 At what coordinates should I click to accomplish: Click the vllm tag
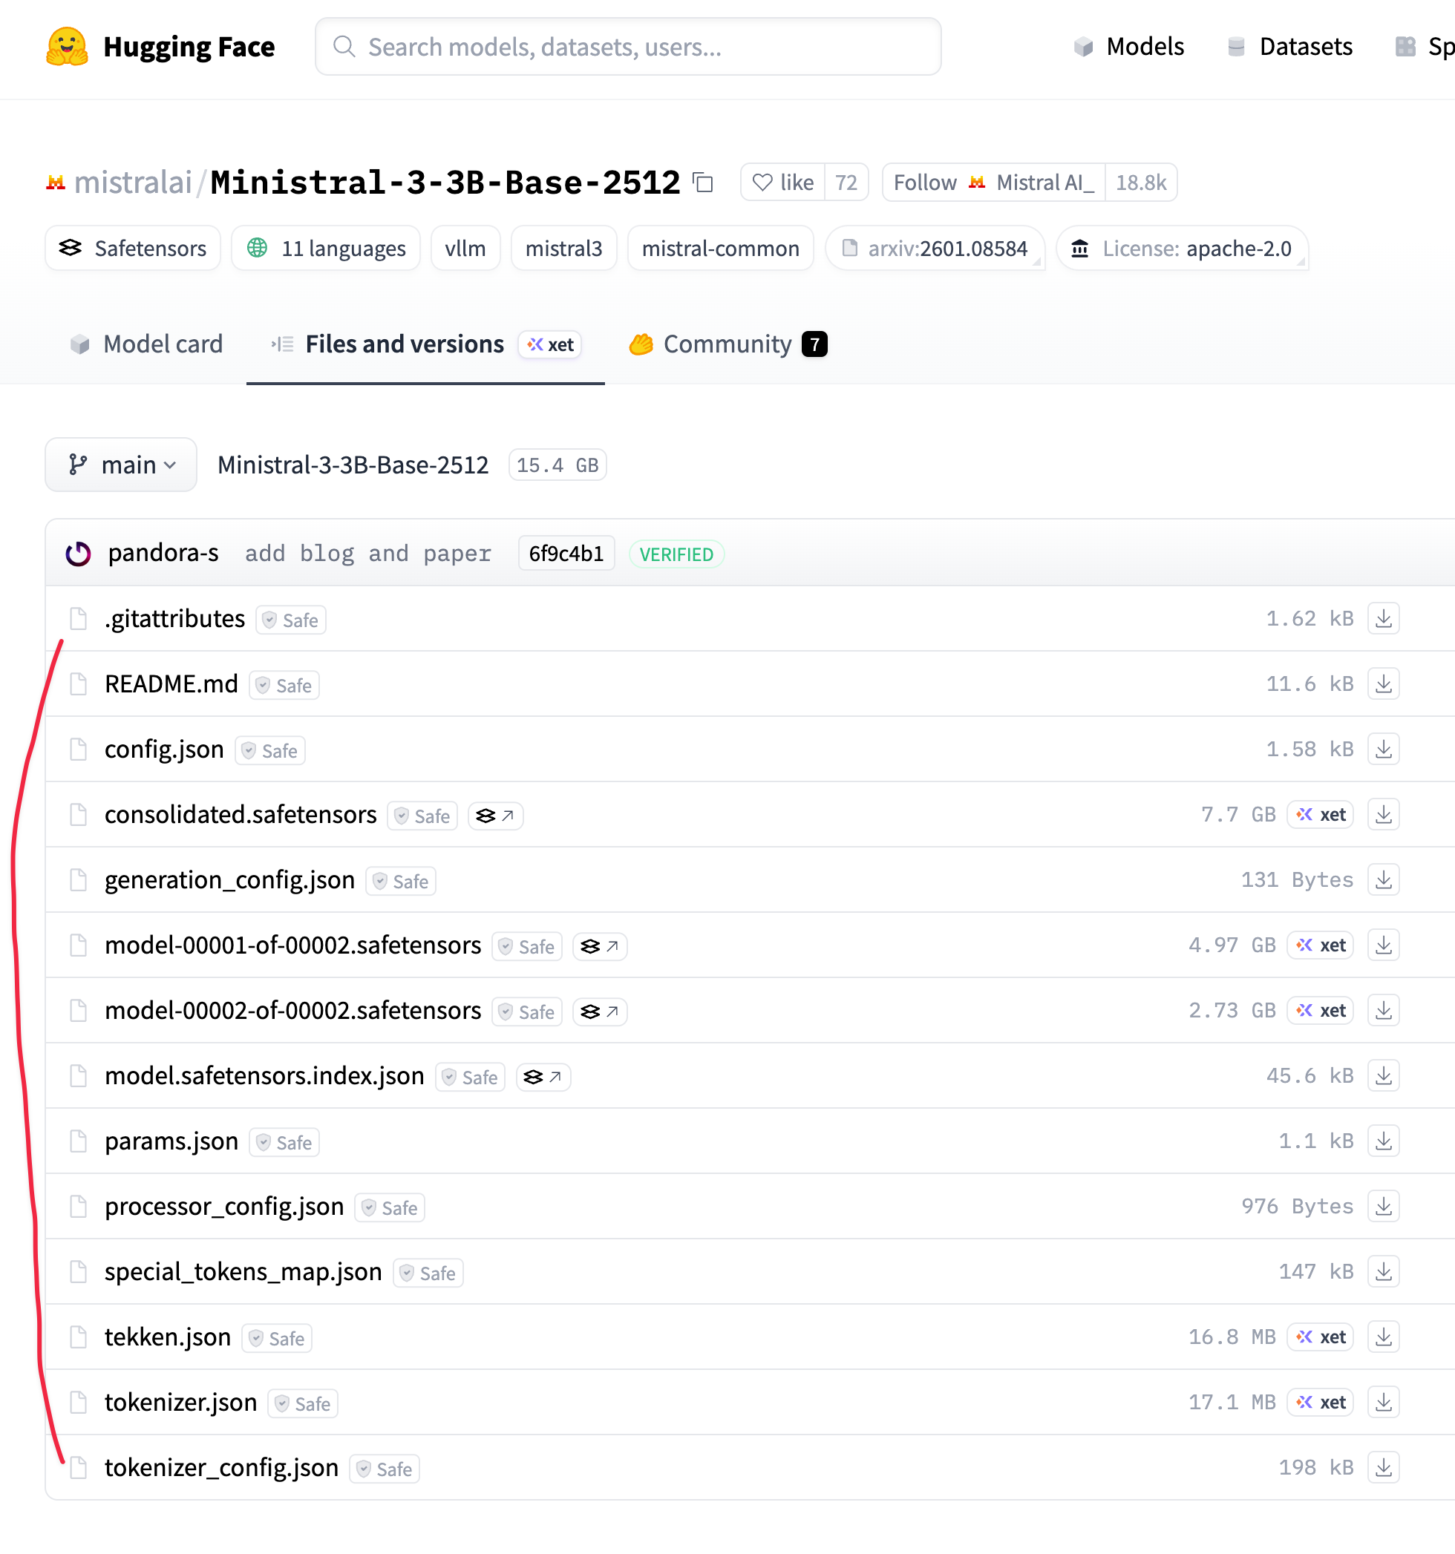click(465, 249)
